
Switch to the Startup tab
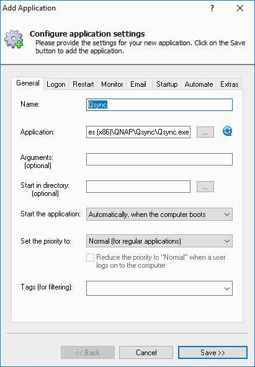[x=167, y=84]
